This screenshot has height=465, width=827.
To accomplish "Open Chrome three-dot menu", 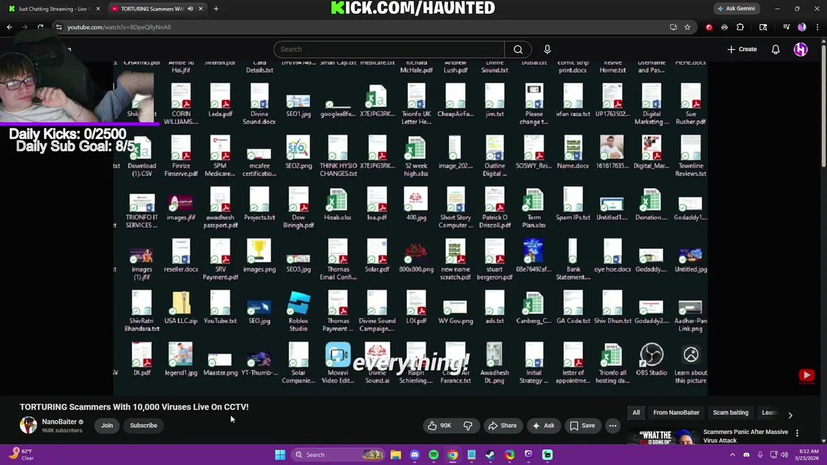I will click(x=817, y=27).
